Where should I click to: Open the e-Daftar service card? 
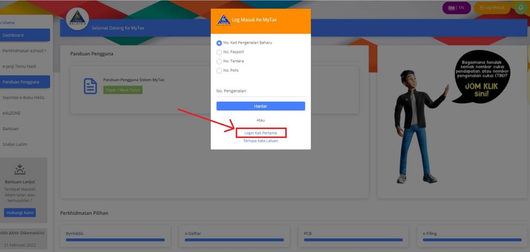(234, 236)
